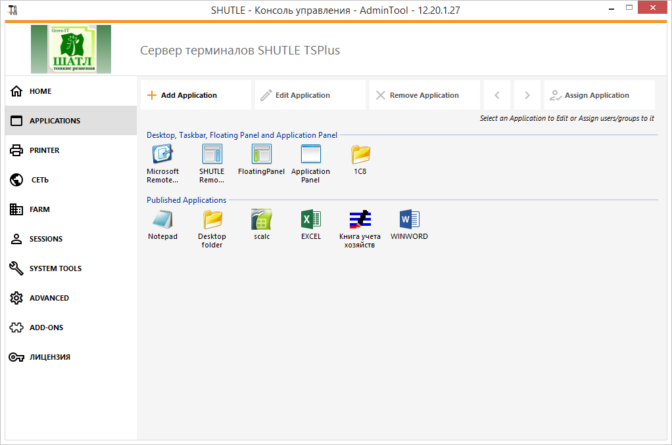
Task: Select the Notepad published application
Action: (162, 219)
